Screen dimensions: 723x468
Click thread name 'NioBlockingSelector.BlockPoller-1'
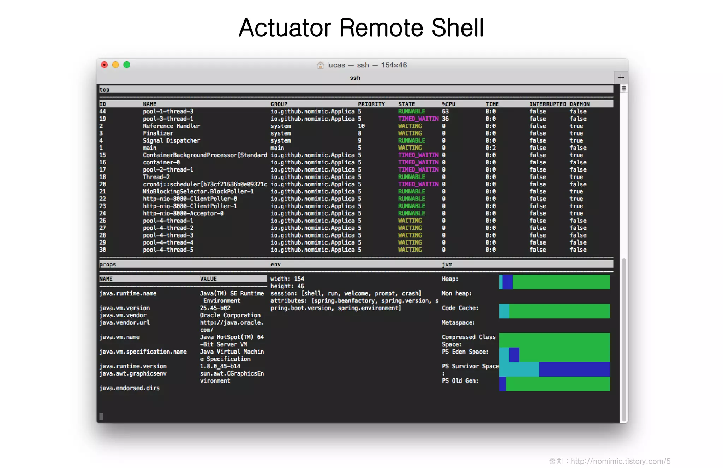198,191
